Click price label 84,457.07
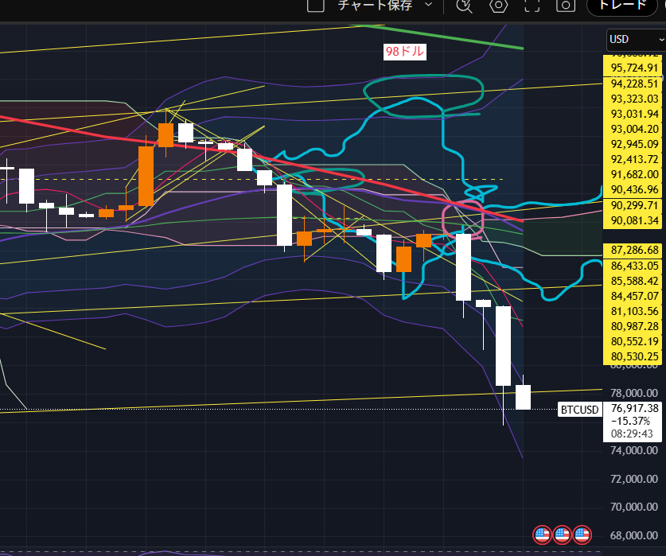 coord(633,296)
